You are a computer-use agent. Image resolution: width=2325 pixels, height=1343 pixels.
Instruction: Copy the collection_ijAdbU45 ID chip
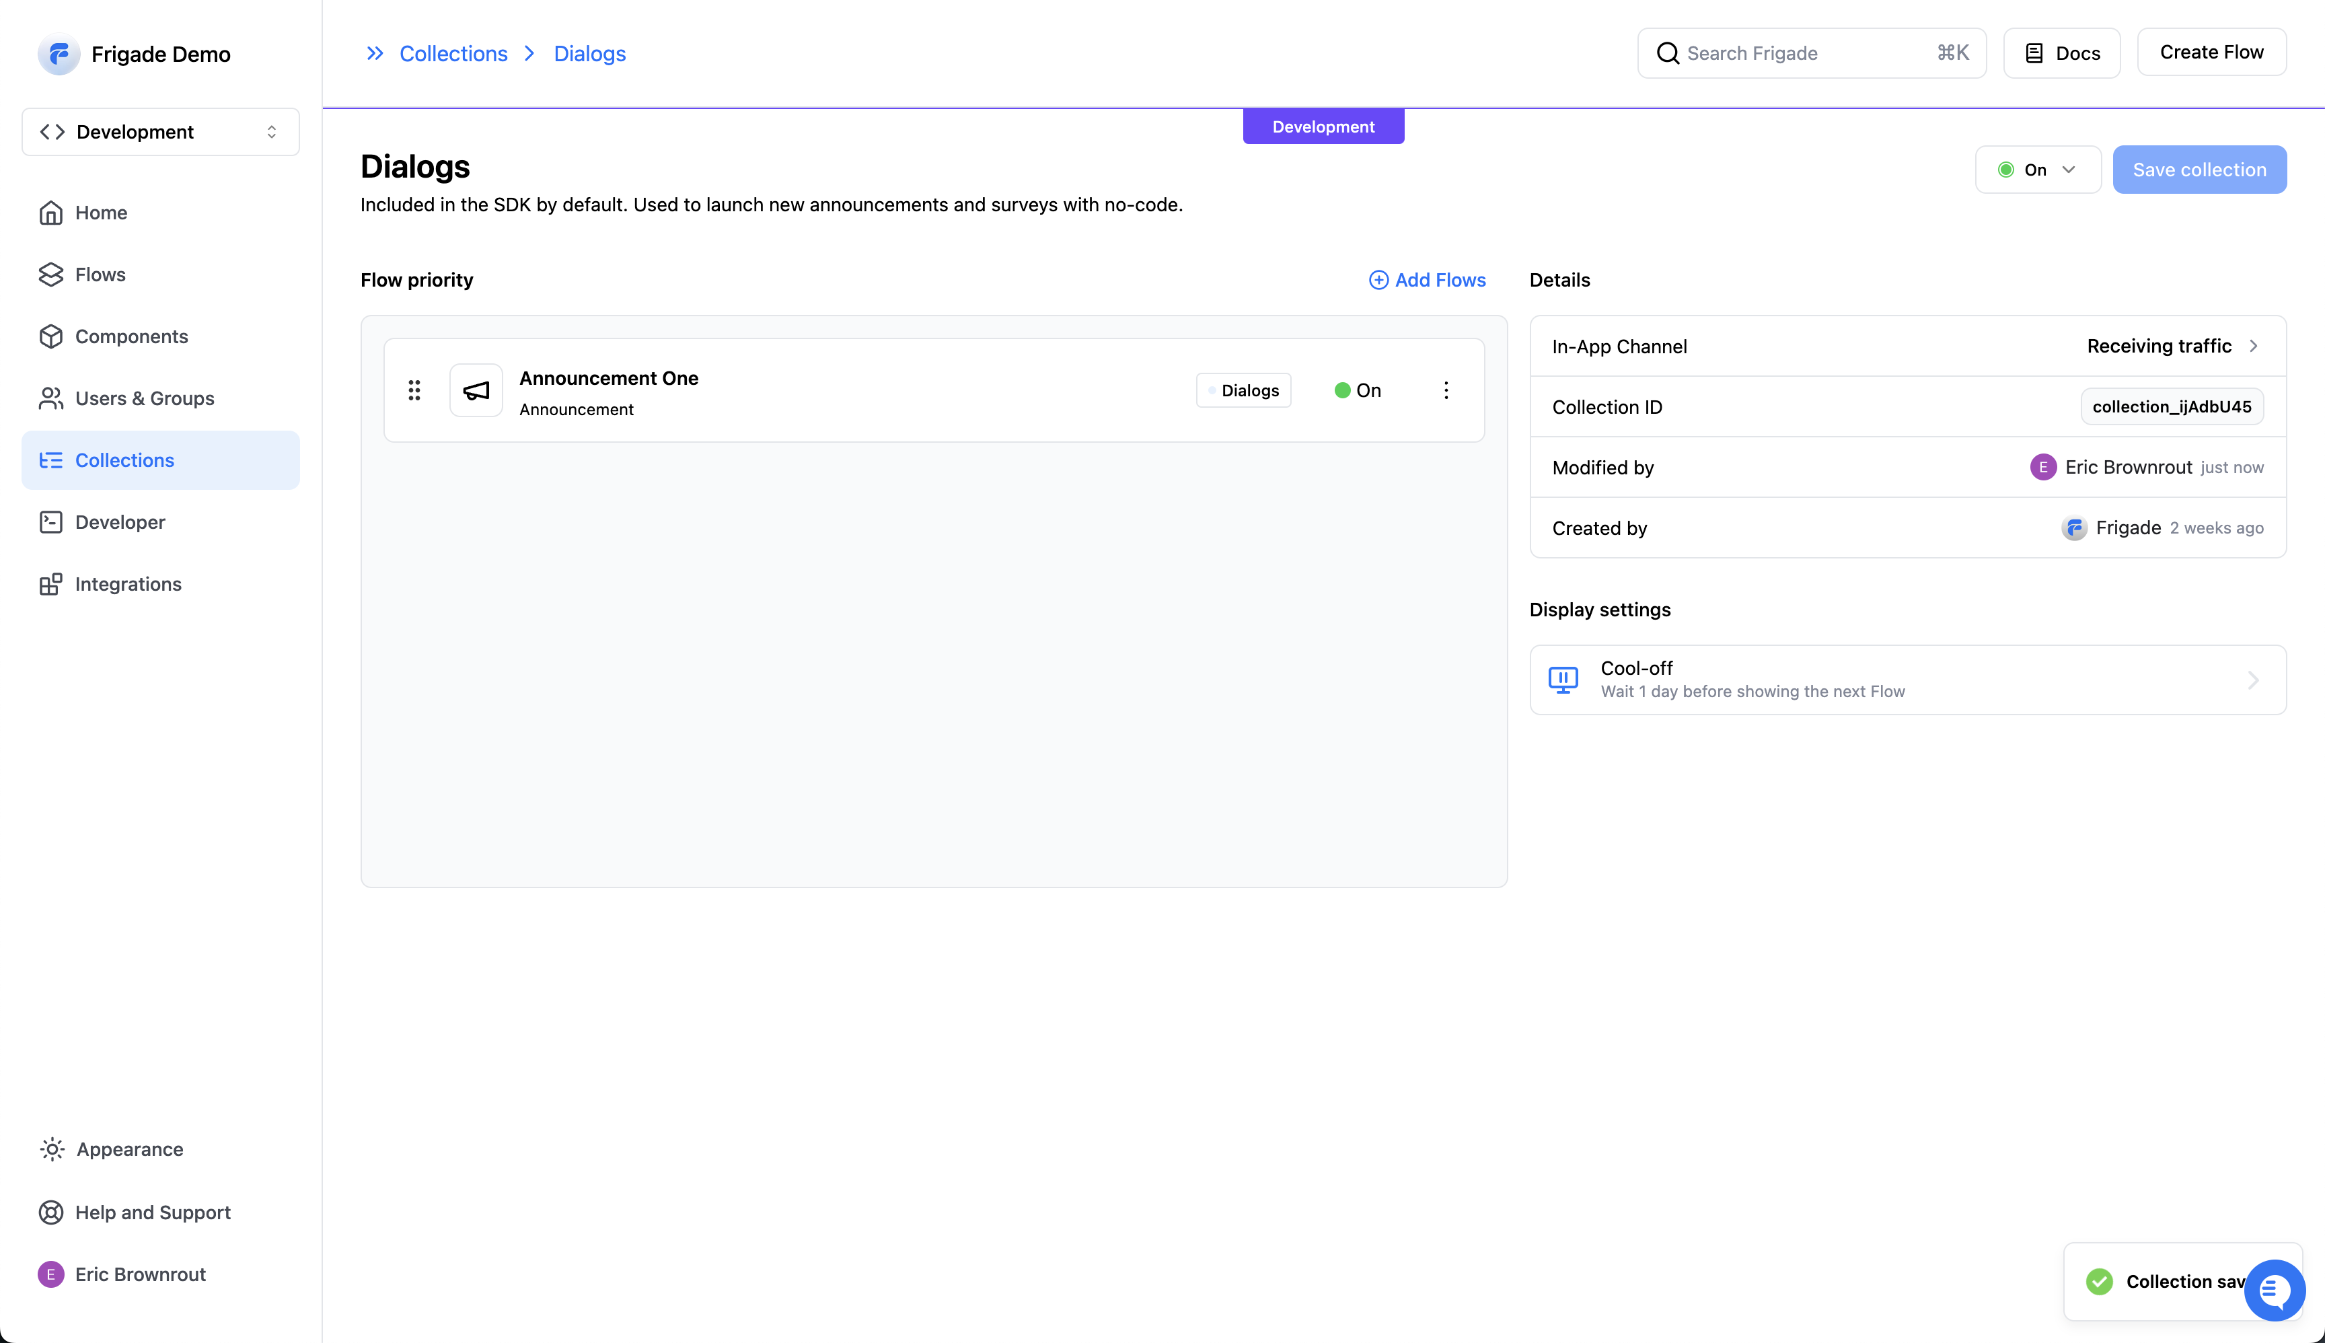[2171, 407]
